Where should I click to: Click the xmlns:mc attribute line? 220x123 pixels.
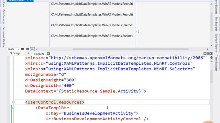click(x=115, y=58)
